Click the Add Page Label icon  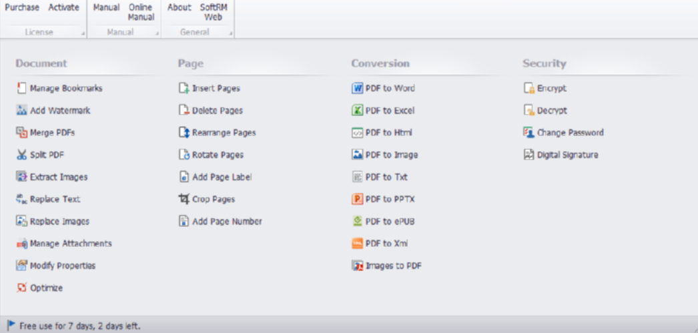184,177
